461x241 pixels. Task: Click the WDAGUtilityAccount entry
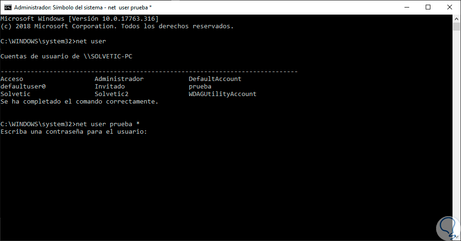click(x=222, y=94)
